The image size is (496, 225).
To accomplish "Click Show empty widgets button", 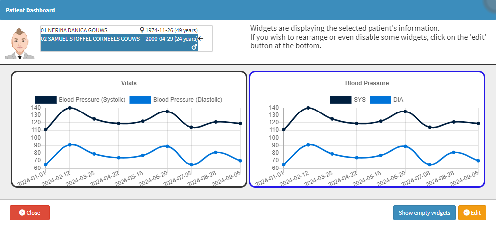I will pos(424,213).
